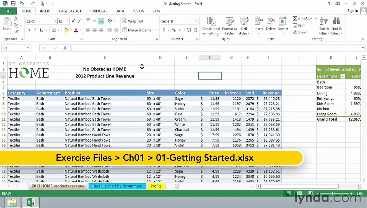Click Increase Decimal icon

pyautogui.click(x=189, y=30)
